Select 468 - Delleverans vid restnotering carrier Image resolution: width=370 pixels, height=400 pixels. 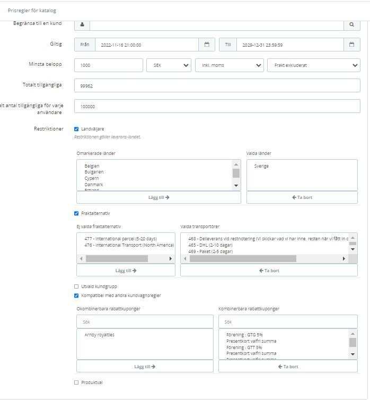click(x=268, y=239)
